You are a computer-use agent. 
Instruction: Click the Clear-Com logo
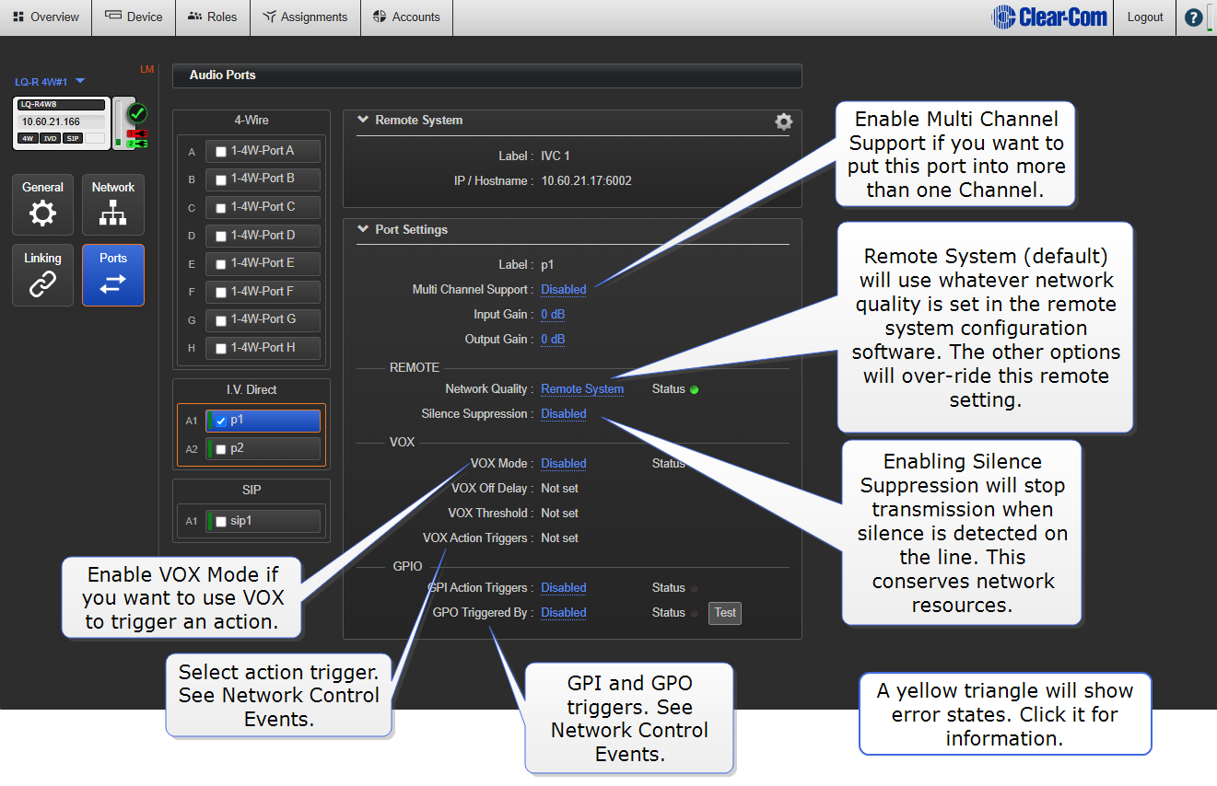coord(1049,17)
